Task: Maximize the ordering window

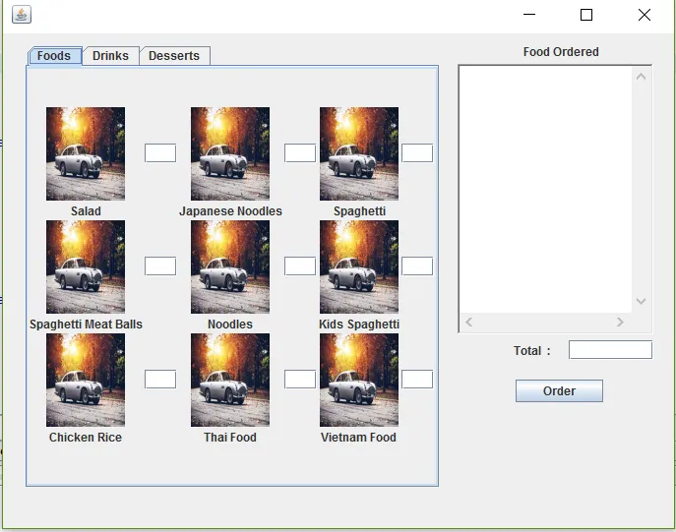Action: (x=586, y=15)
